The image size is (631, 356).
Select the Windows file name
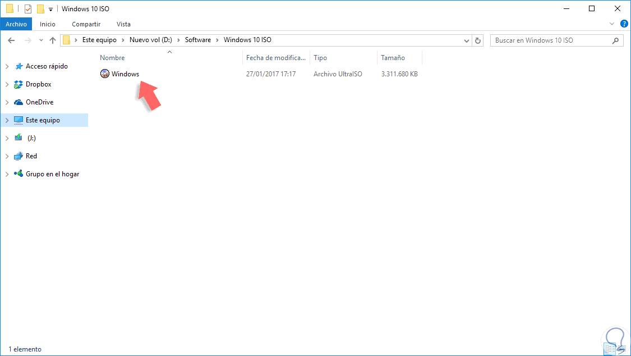tap(126, 74)
